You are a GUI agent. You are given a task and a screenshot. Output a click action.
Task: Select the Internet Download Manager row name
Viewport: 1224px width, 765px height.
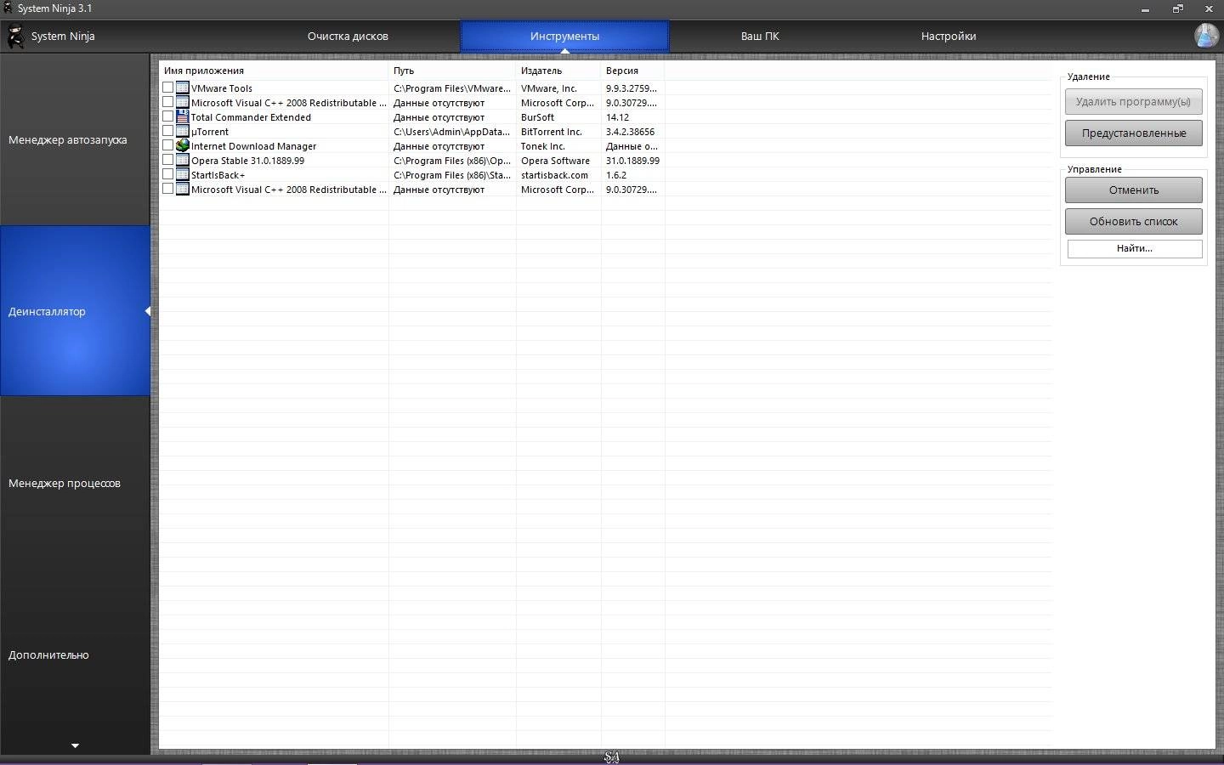(x=253, y=146)
